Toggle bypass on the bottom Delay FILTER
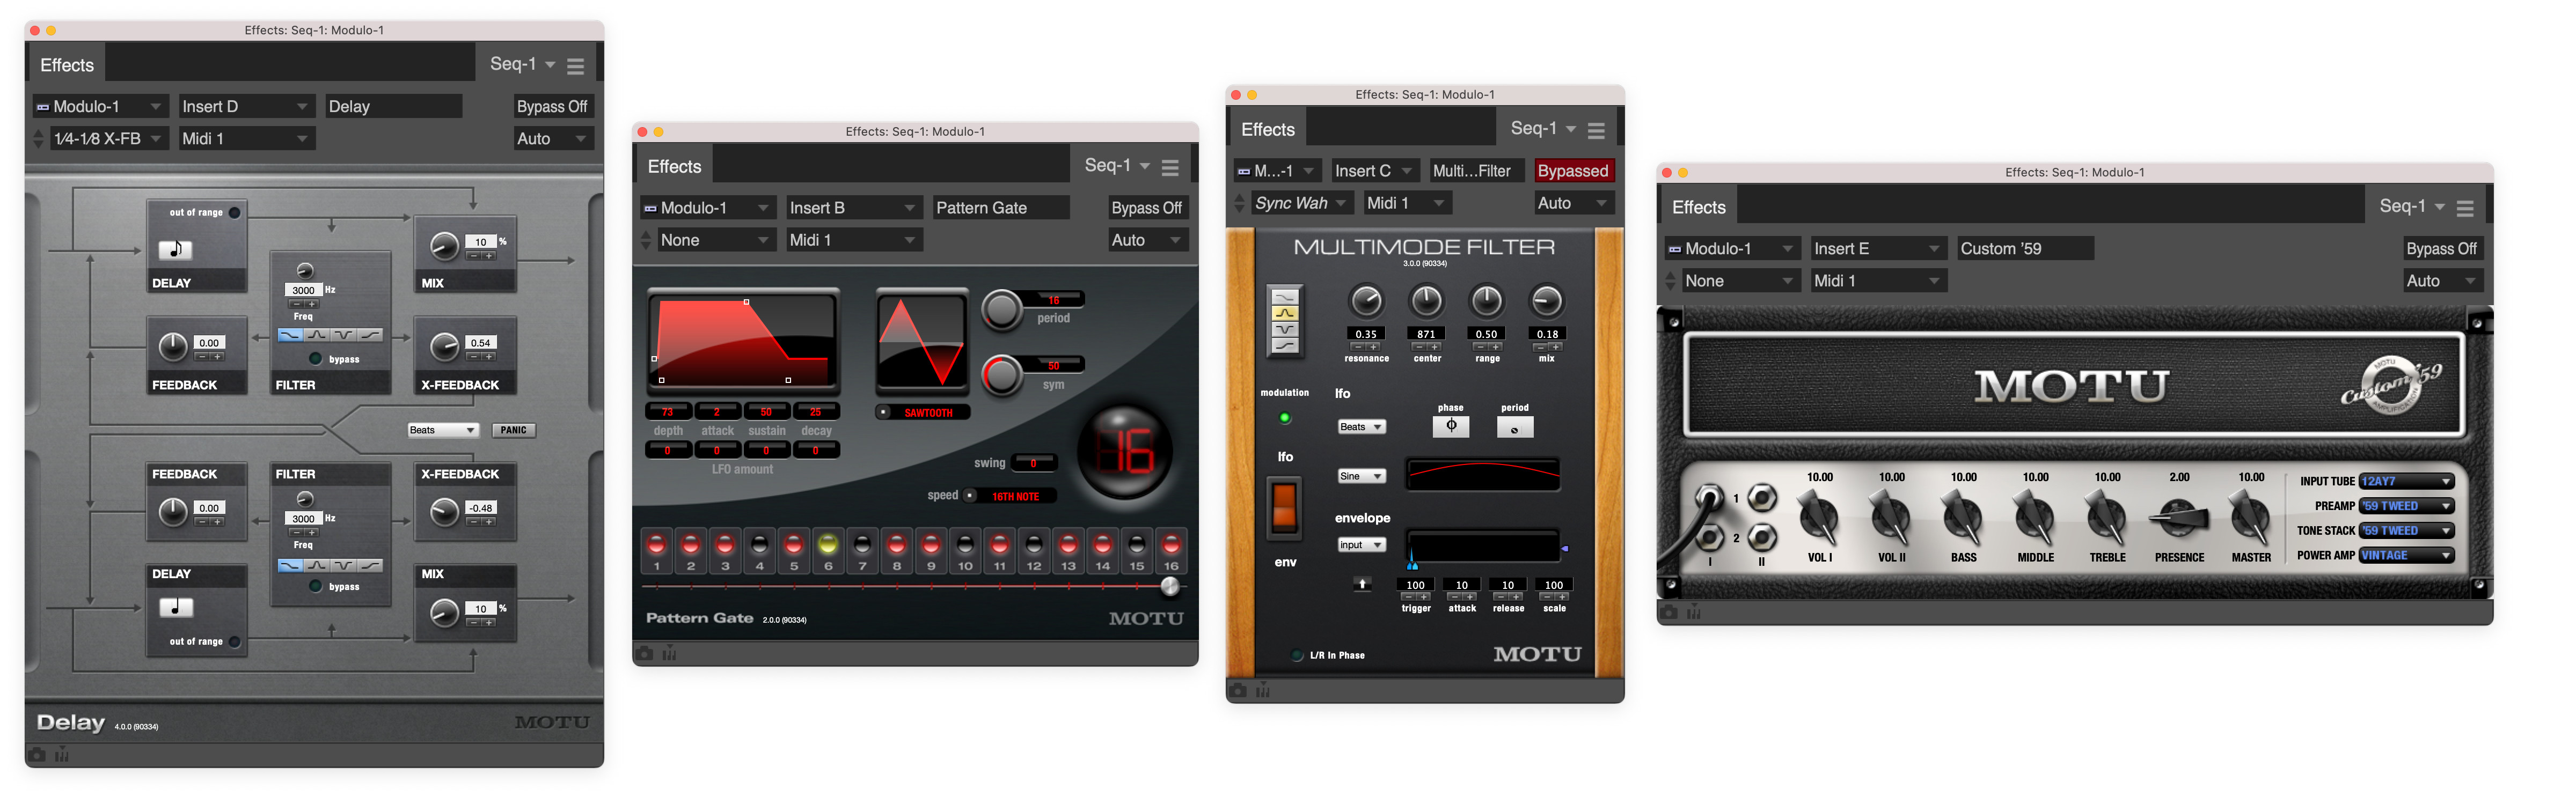 coord(316,587)
